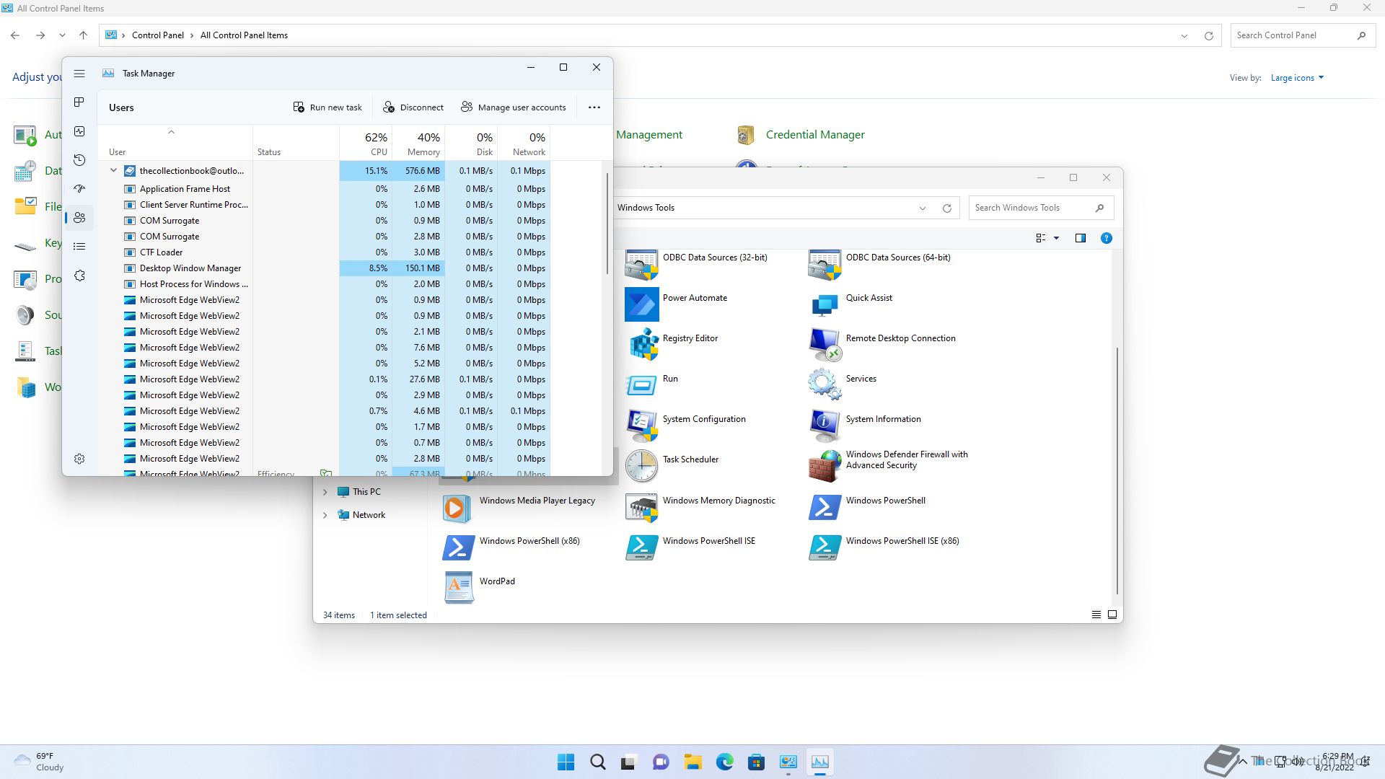Expand Network in Windows Tools navigation tree
1385x779 pixels.
pyautogui.click(x=325, y=515)
